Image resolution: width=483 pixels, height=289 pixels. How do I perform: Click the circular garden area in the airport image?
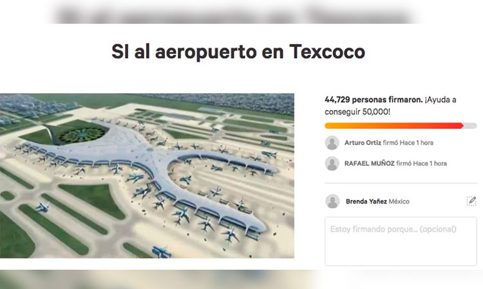(82, 135)
